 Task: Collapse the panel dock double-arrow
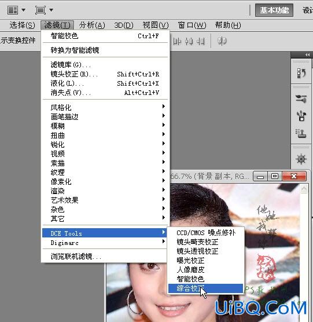pos(307,54)
